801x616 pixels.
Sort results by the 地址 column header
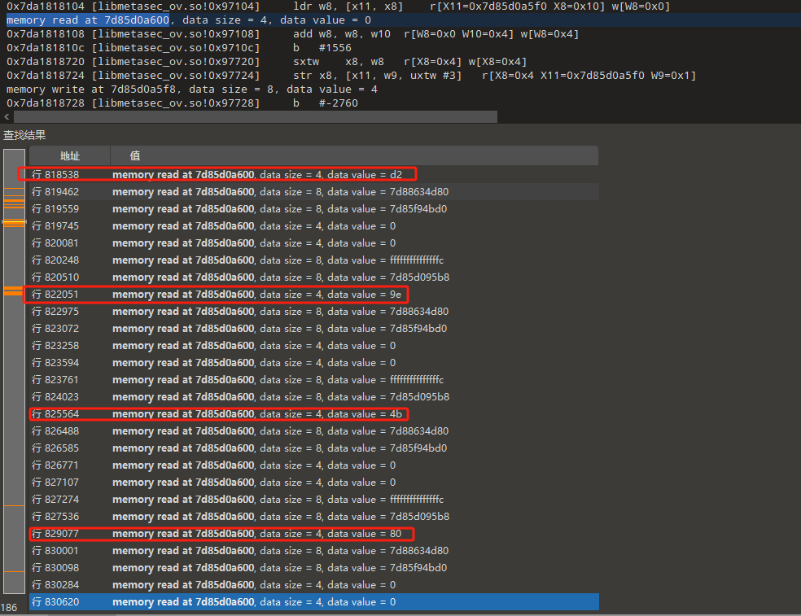click(69, 155)
